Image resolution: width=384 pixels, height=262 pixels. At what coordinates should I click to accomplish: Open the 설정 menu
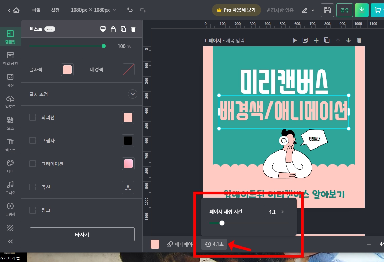pos(55,10)
